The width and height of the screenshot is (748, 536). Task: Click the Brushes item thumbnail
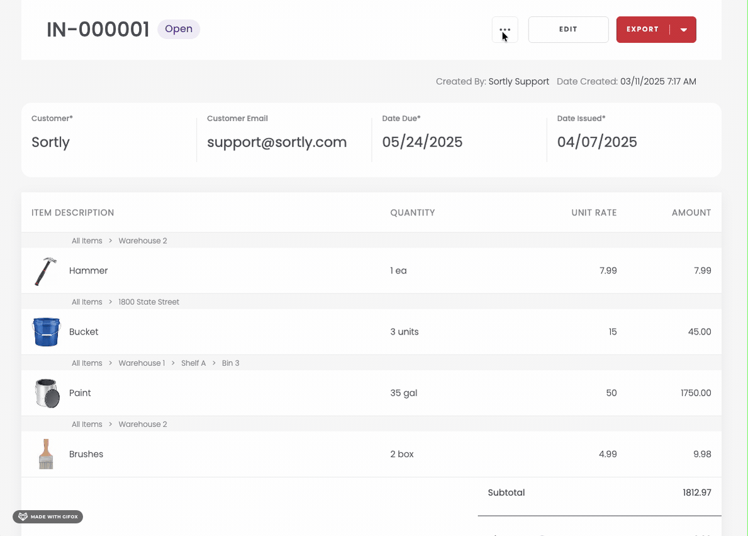click(x=46, y=454)
